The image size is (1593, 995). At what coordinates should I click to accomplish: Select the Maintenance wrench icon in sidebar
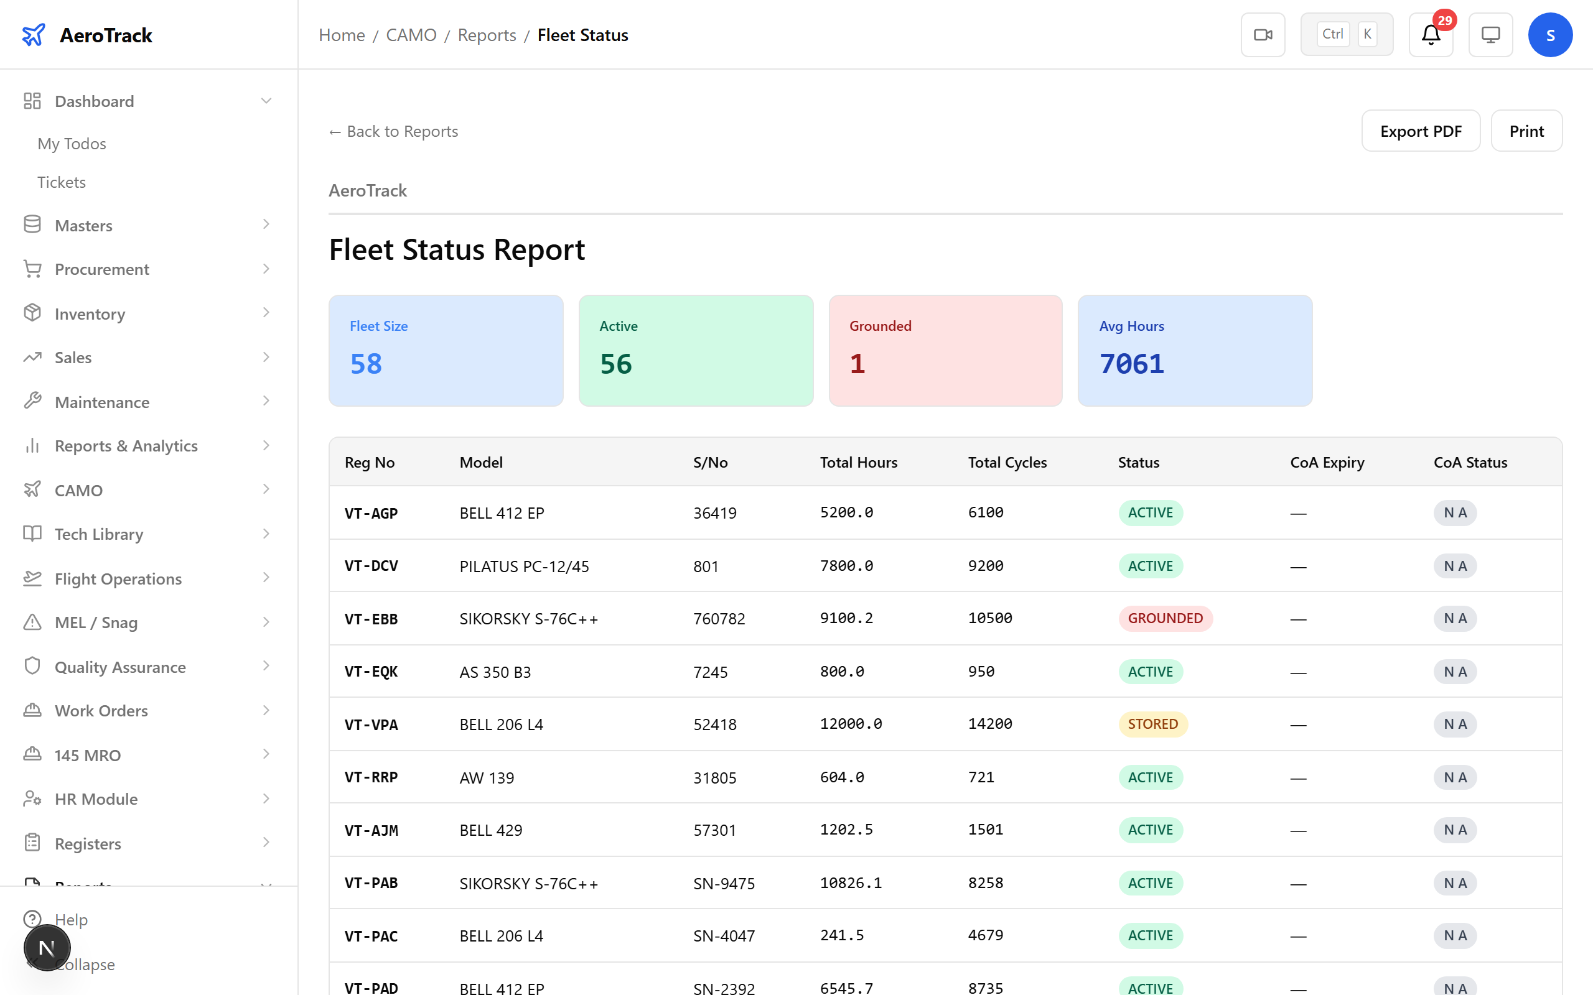pyautogui.click(x=32, y=400)
